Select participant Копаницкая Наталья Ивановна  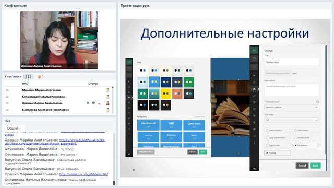point(43,97)
